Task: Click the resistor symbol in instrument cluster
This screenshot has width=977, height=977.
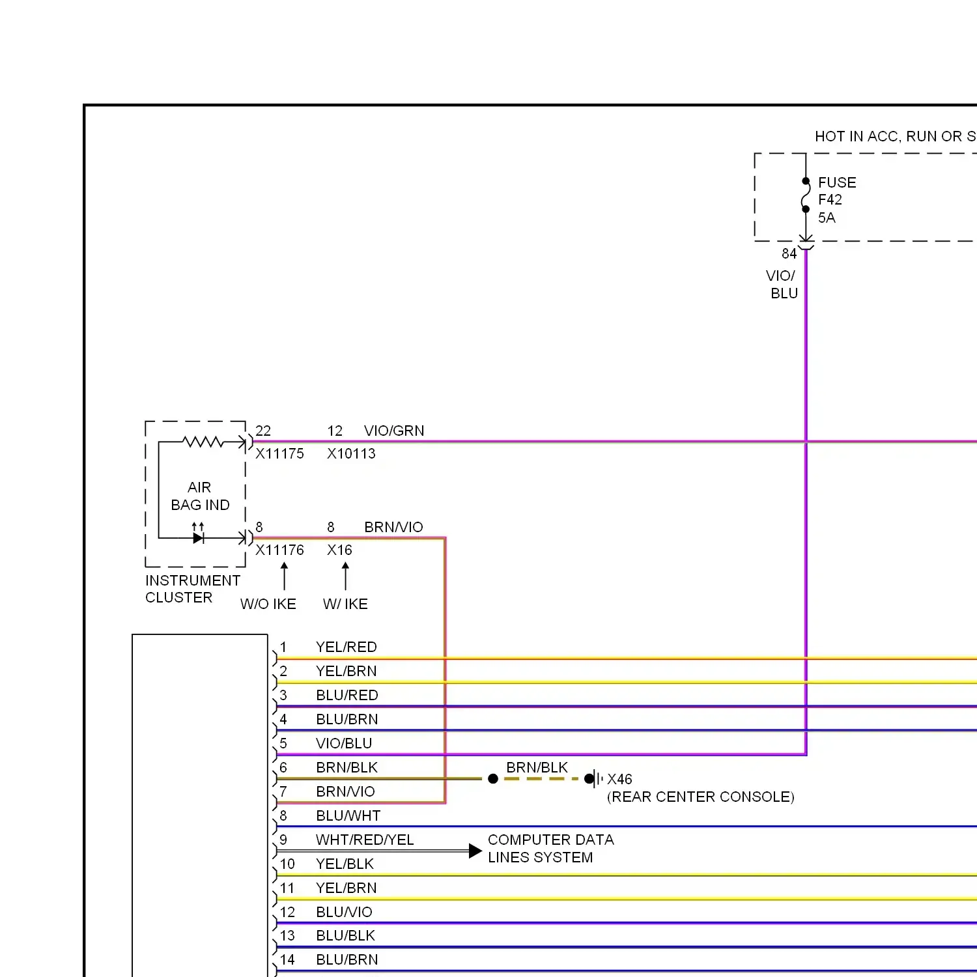Action: pos(203,442)
